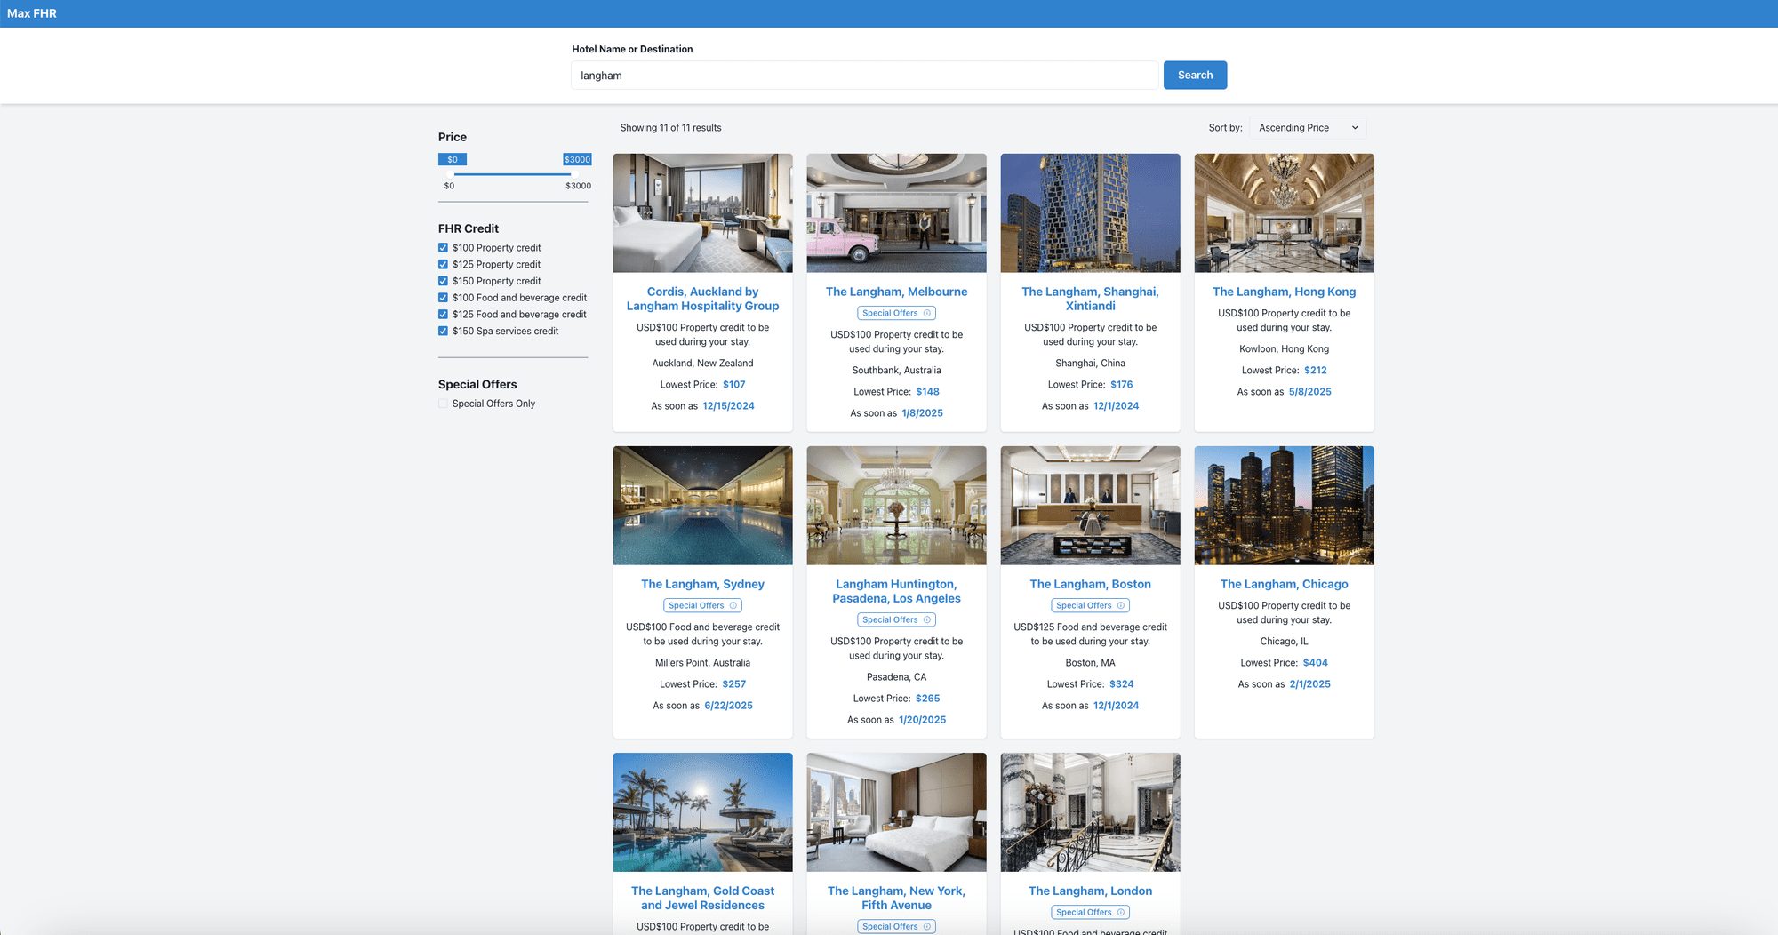Open The Langham, Hong Kong link
This screenshot has width=1778, height=935.
[x=1284, y=292]
